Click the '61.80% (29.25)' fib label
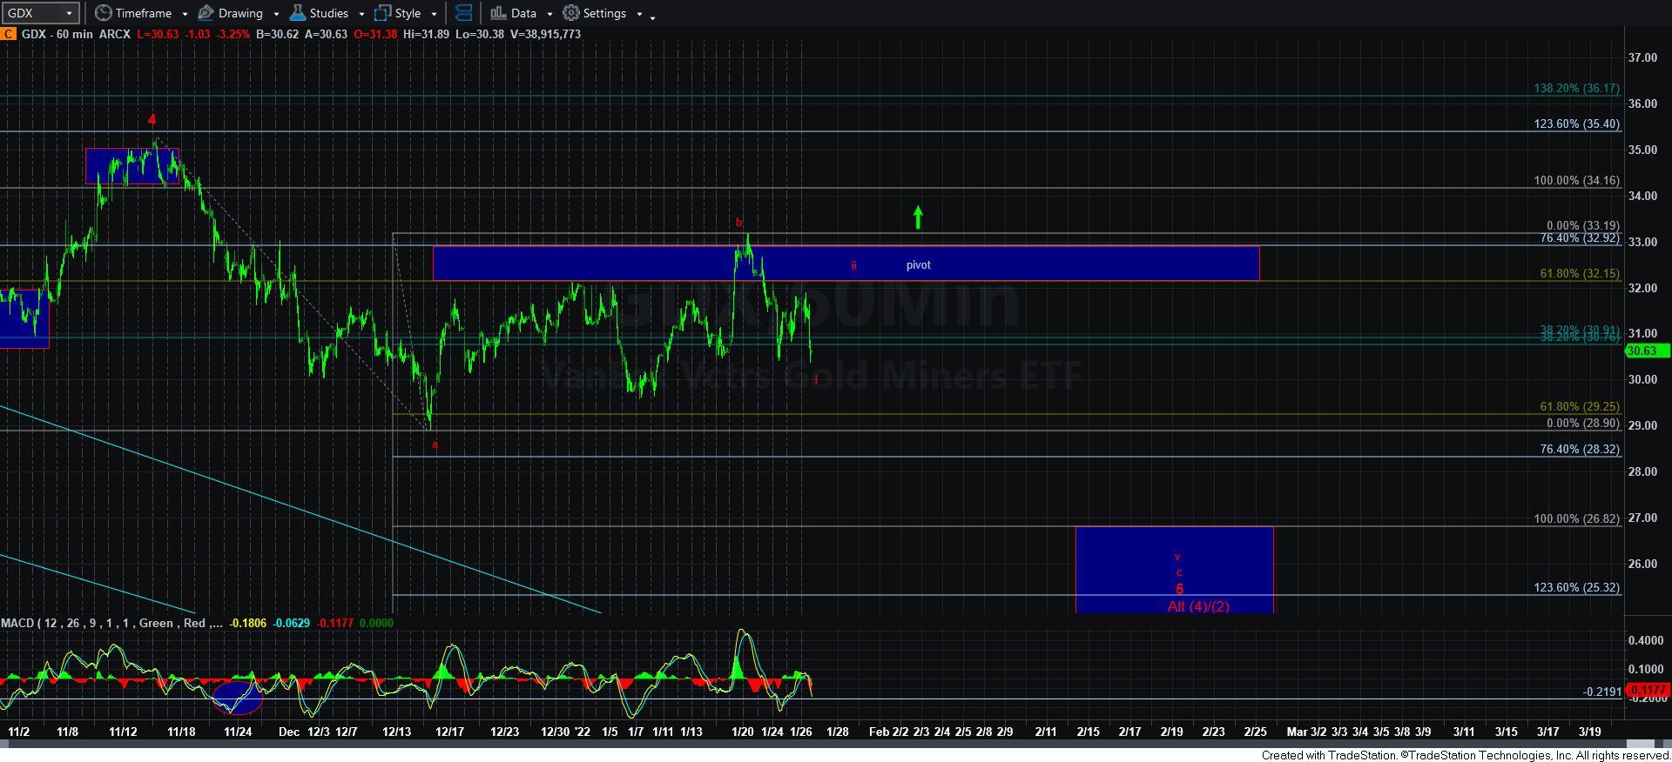1672x762 pixels. pyautogui.click(x=1580, y=406)
